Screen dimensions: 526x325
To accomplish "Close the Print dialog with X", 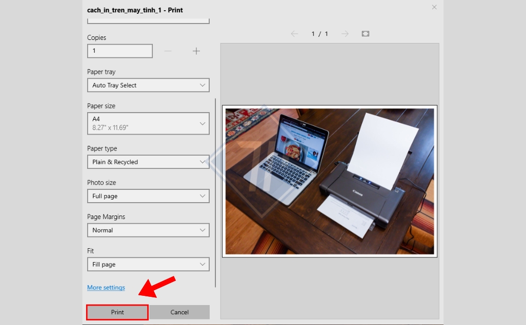I will (434, 7).
